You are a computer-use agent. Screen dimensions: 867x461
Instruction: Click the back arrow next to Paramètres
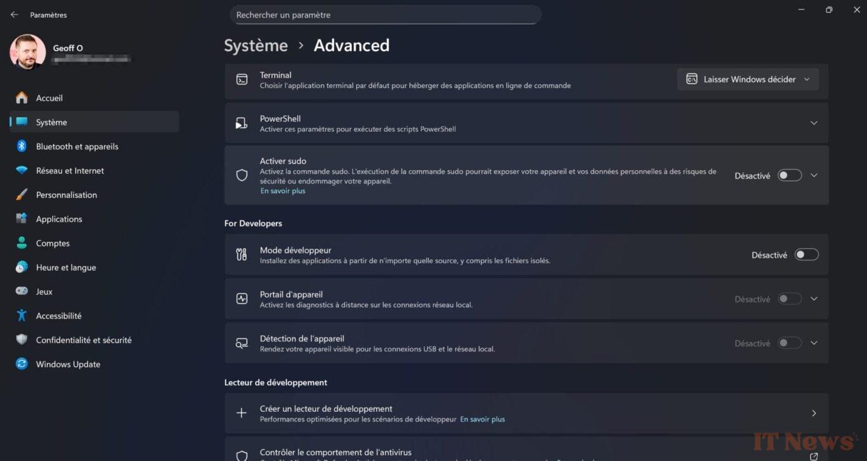(14, 15)
